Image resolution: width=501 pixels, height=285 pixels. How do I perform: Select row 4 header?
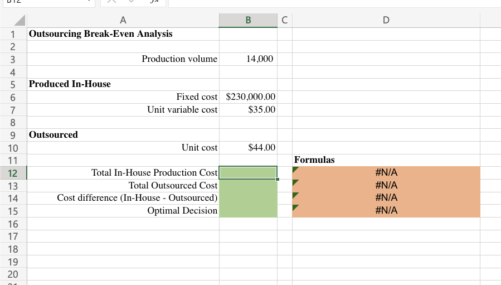[x=13, y=72]
